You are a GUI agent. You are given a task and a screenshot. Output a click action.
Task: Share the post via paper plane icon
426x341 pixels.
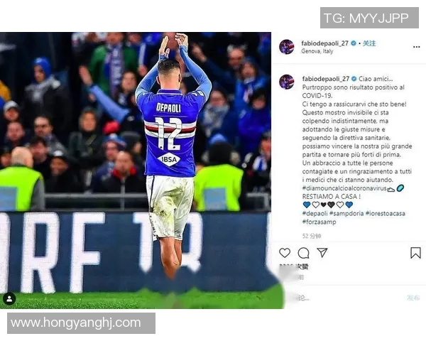pyautogui.click(x=322, y=253)
